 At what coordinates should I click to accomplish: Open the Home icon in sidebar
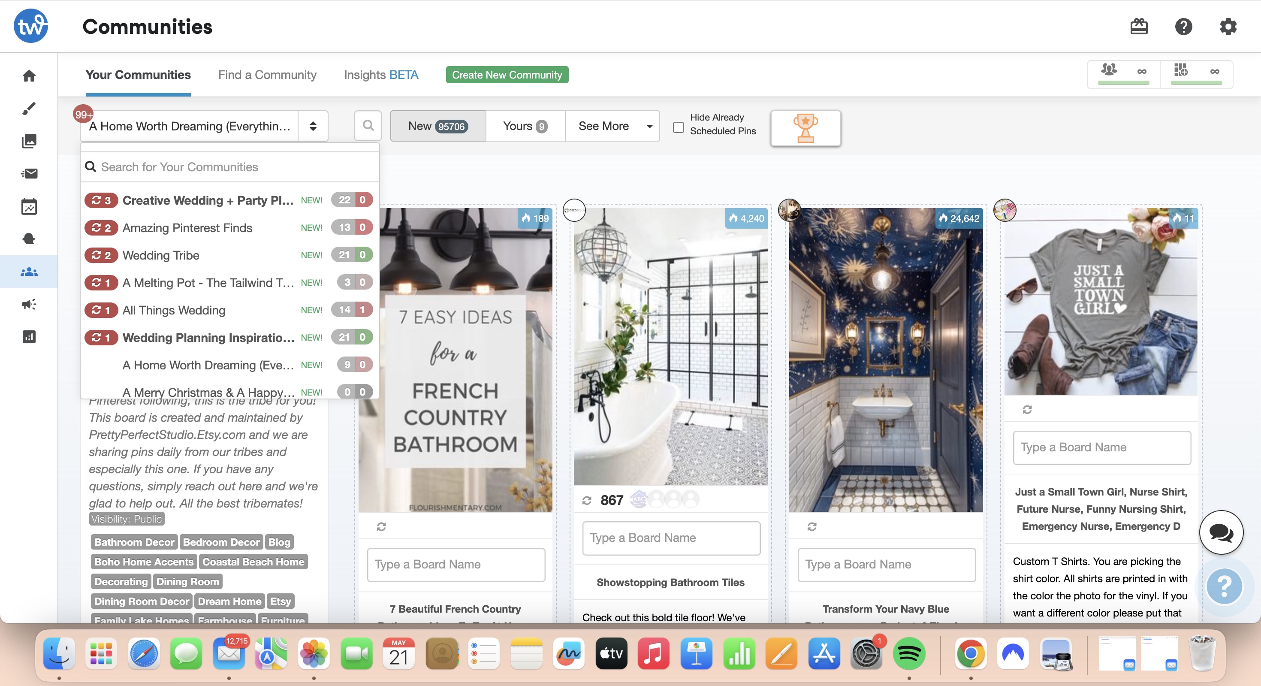point(29,76)
